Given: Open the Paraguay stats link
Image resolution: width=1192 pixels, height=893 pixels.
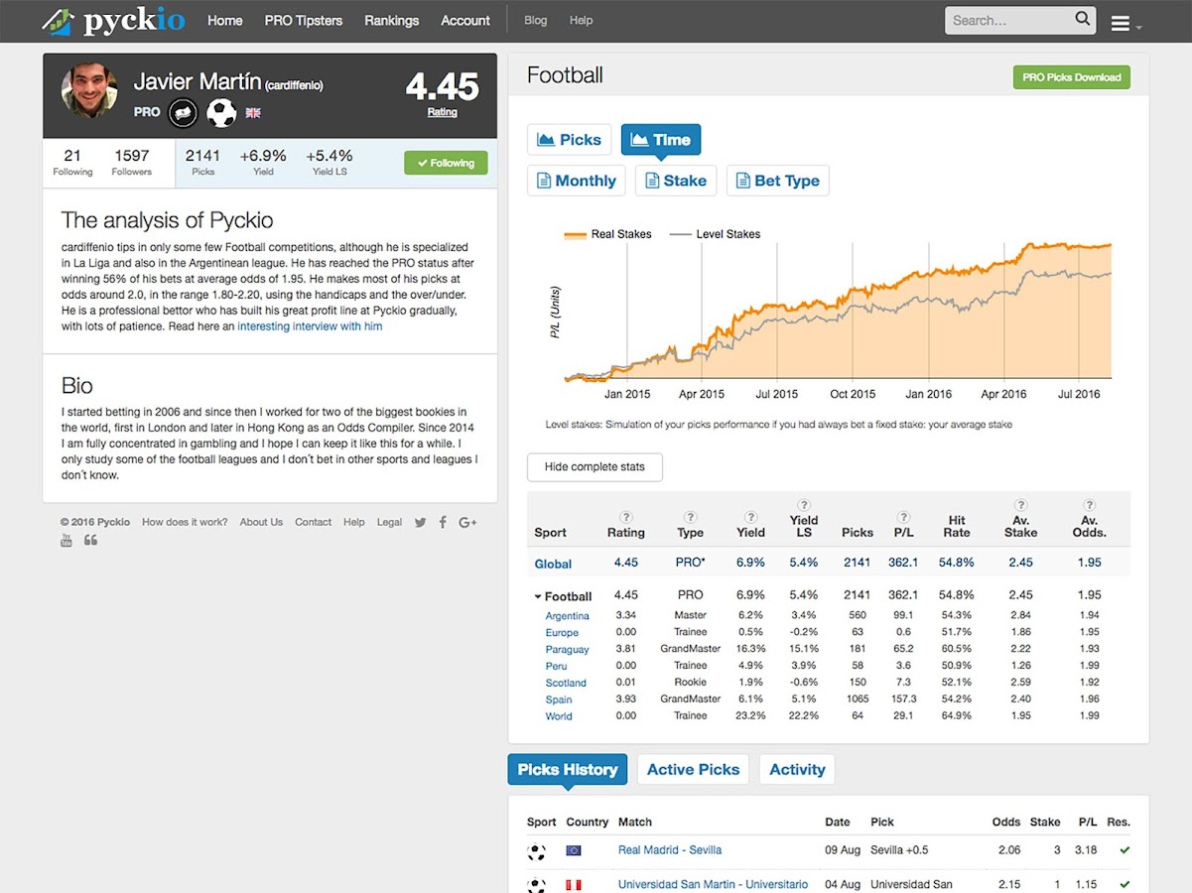Looking at the screenshot, I should coord(568,650).
